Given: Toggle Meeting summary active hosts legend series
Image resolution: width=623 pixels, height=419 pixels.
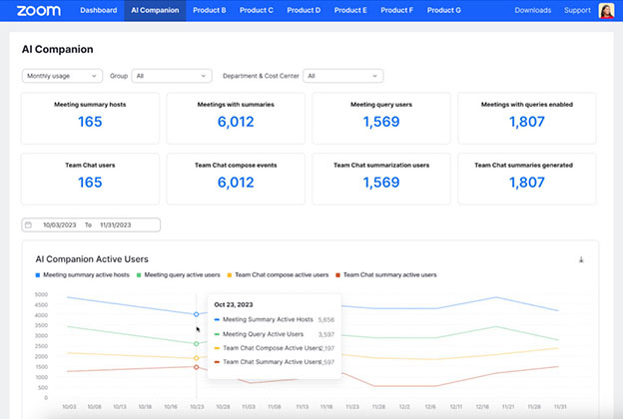Looking at the screenshot, I should click(x=84, y=274).
